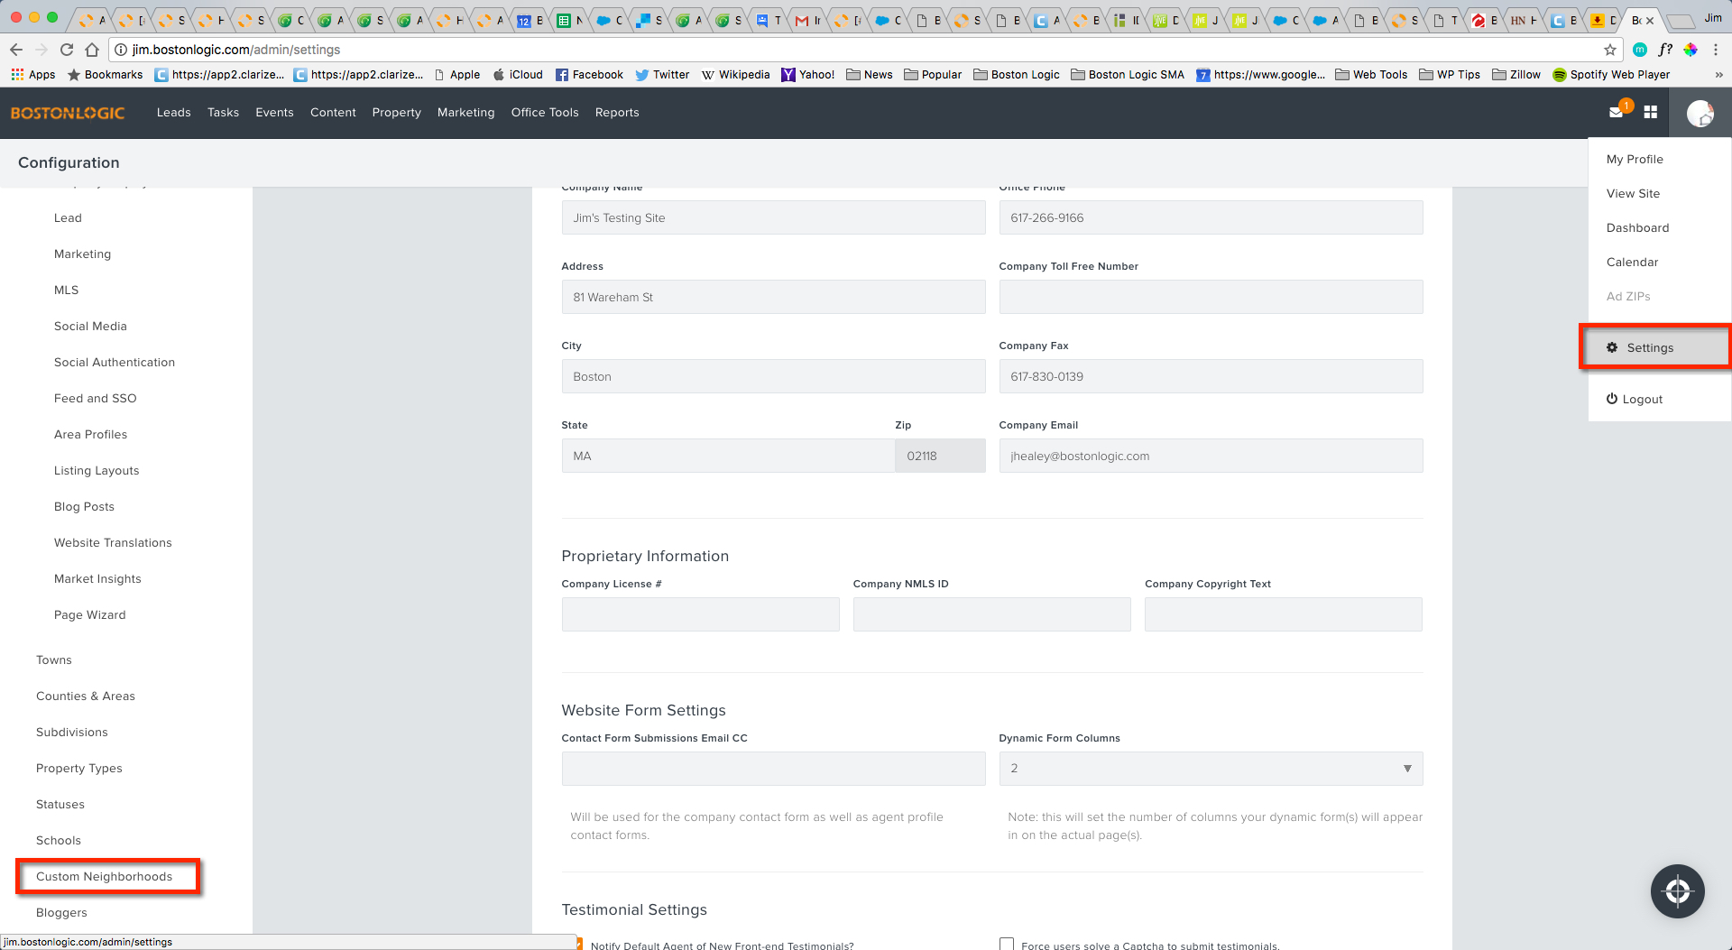Click the crosshair navigation icon bottom right
Image resolution: width=1732 pixels, height=950 pixels.
pyautogui.click(x=1676, y=890)
